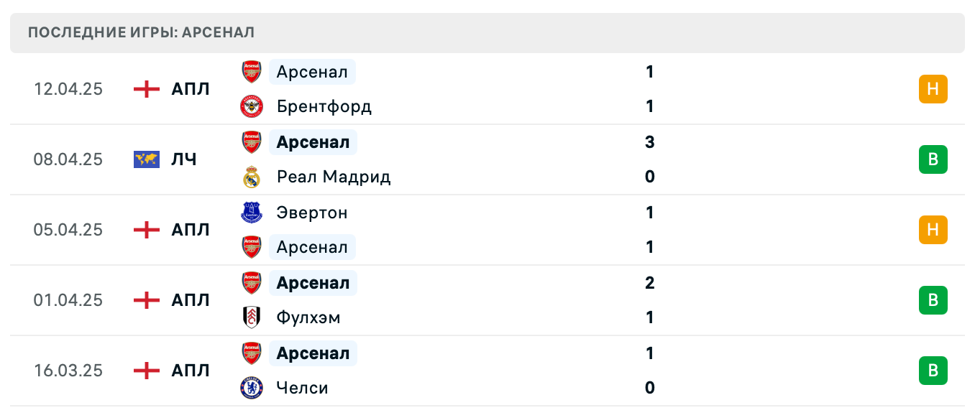Click the green В badge for Real Madrid win

(933, 159)
